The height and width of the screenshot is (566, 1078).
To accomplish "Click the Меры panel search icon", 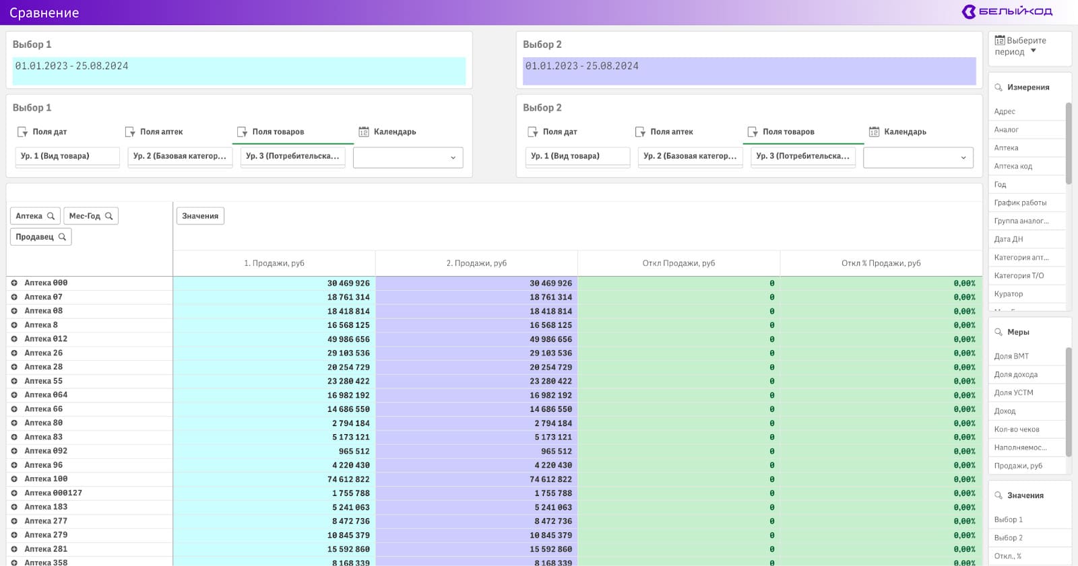I will point(998,332).
